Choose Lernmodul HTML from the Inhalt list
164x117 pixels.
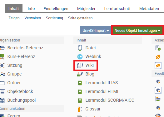pos(102,92)
